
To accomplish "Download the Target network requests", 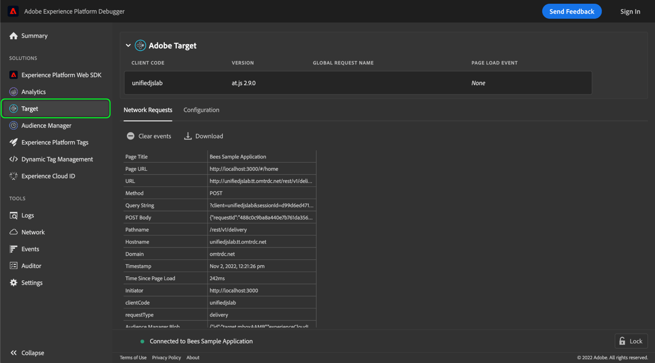I will (203, 135).
